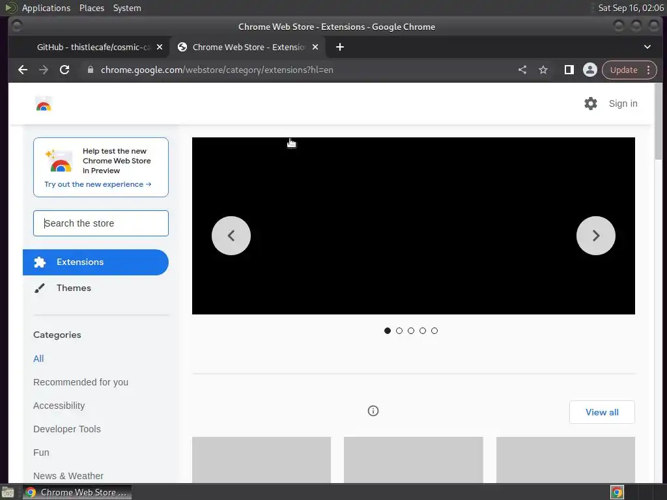This screenshot has height=500, width=667.
Task: Select Themes in the sidebar
Action: tap(96, 288)
